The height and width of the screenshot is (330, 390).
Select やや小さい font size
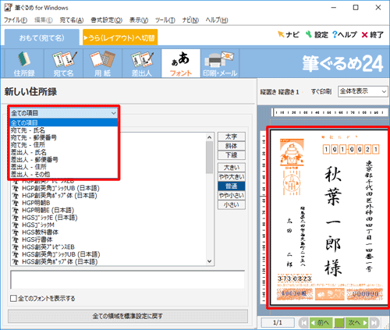click(232, 196)
